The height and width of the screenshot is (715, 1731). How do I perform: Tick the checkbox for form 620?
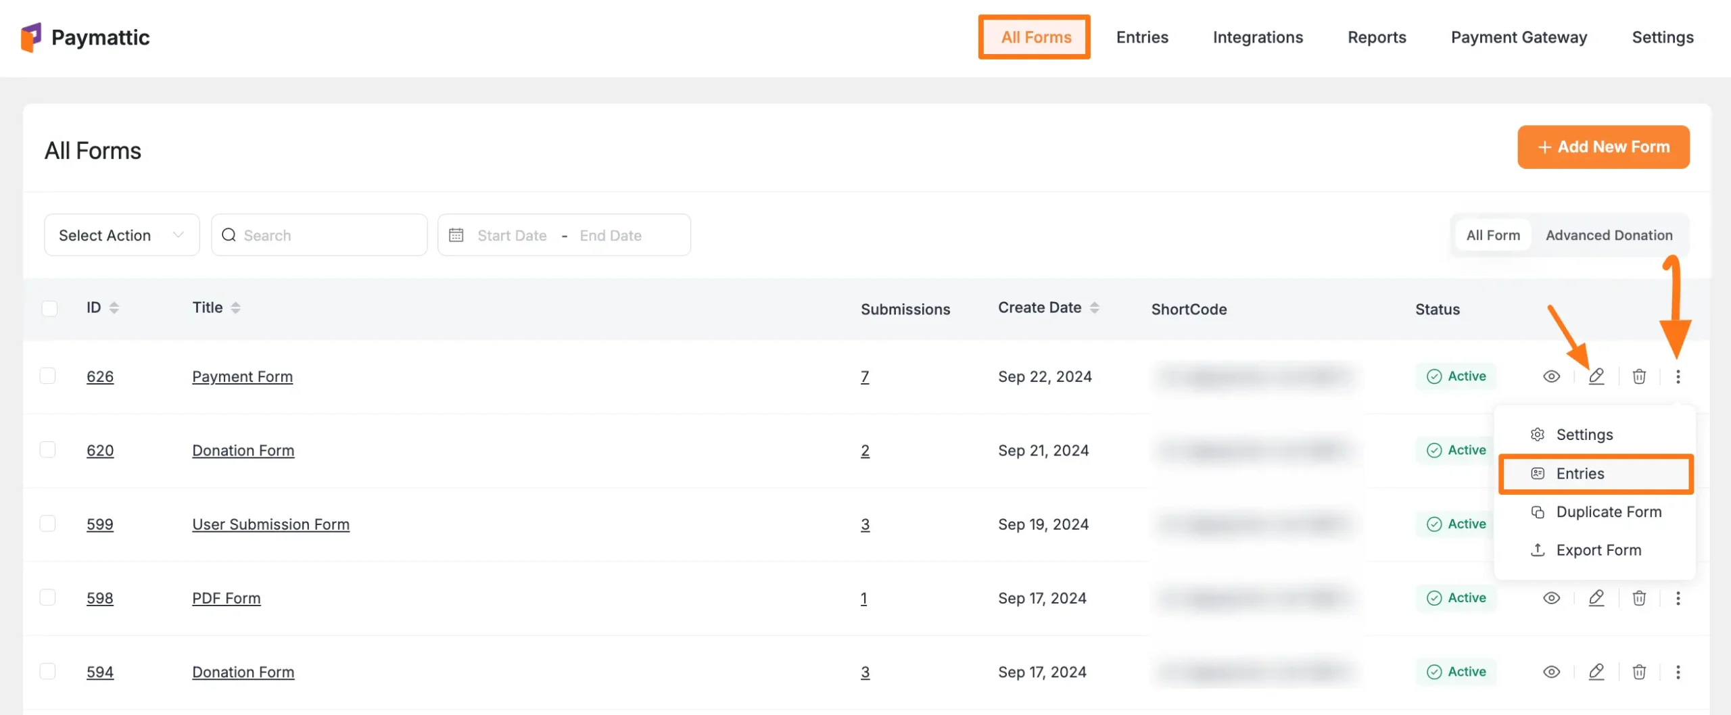(x=48, y=450)
